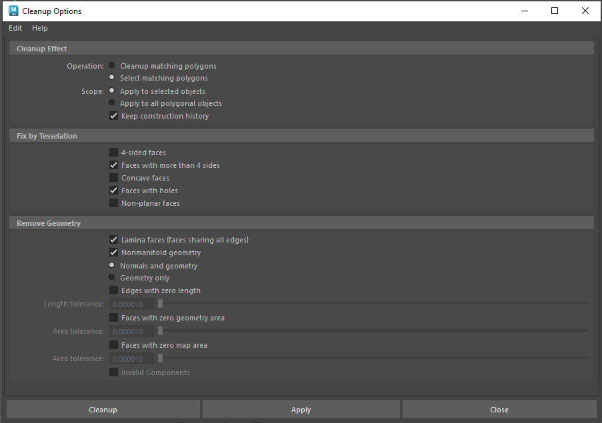Image resolution: width=602 pixels, height=423 pixels.
Task: Open the Edit menu
Action: point(15,28)
